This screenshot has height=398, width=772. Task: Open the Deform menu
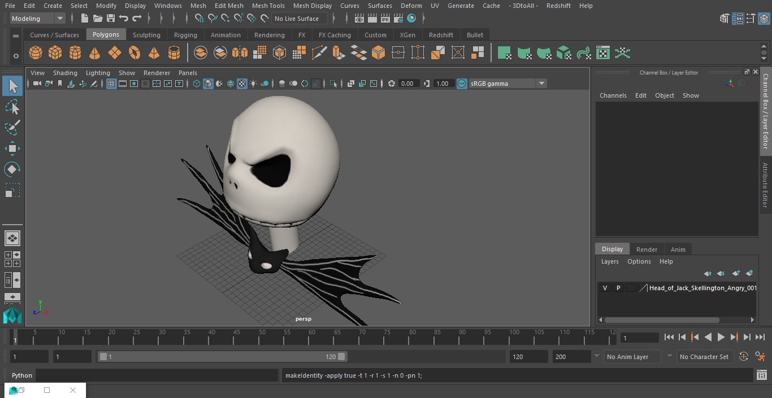tap(411, 6)
